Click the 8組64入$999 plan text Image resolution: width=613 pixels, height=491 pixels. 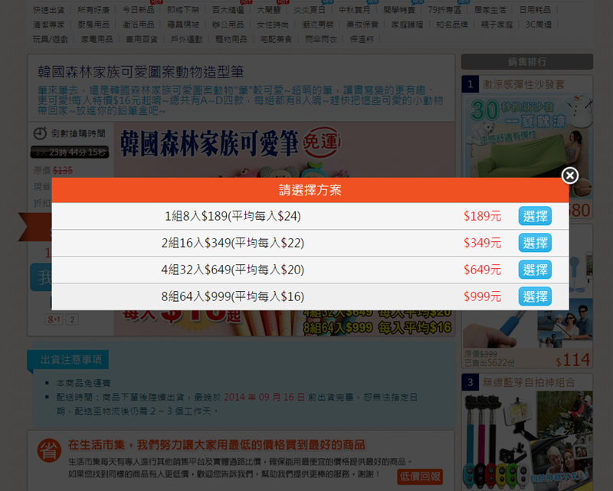pyautogui.click(x=233, y=296)
